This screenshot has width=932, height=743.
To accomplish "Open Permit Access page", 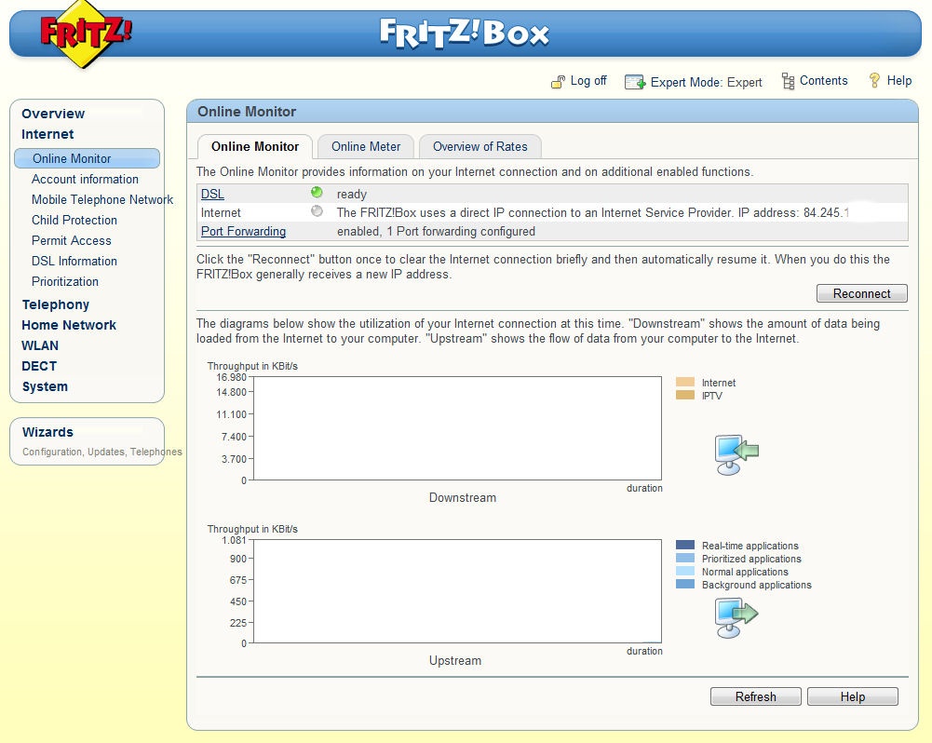I will pos(72,241).
